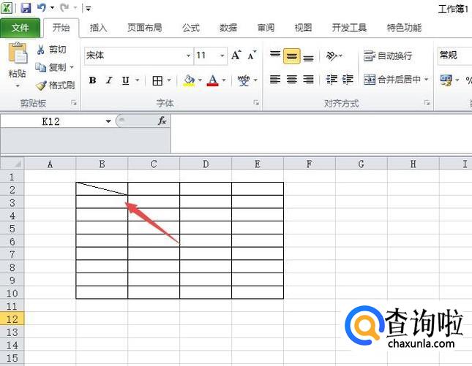The image size is (472, 366).
Task: Align text right icon
Action: pos(308,80)
